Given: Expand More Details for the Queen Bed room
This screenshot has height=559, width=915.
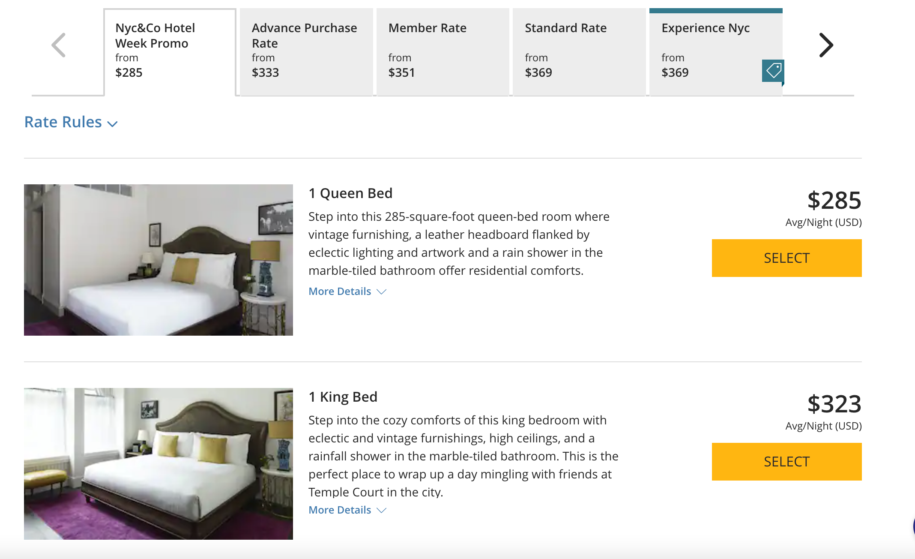Looking at the screenshot, I should pyautogui.click(x=340, y=292).
